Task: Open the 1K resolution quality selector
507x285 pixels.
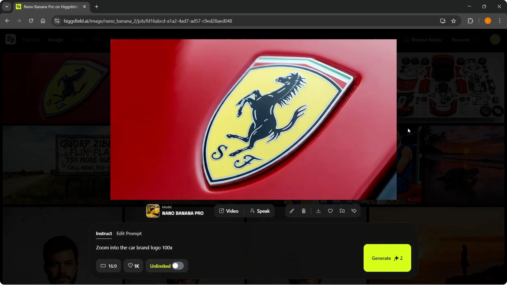Action: point(133,266)
